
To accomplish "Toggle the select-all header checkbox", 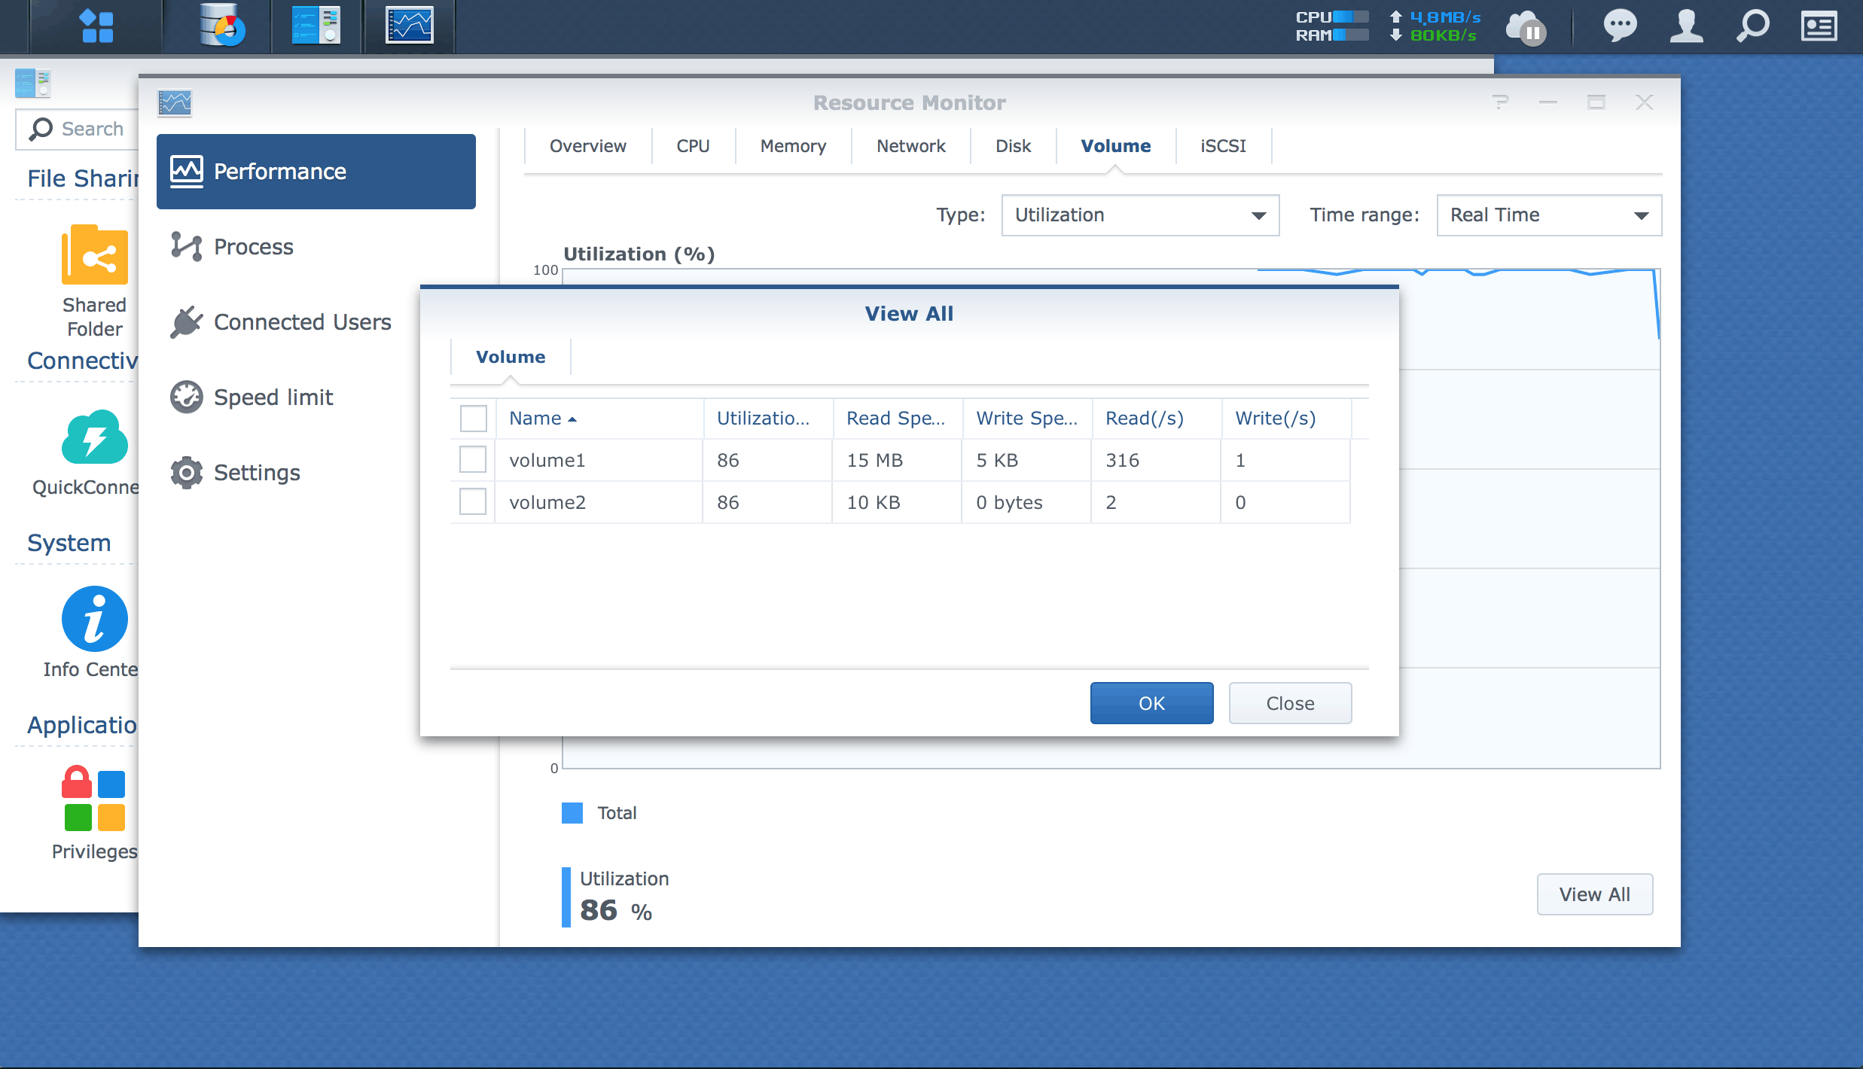I will [473, 418].
